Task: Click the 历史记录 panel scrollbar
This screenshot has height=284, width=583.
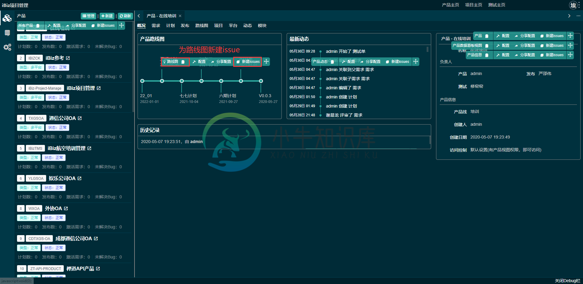Action: (x=430, y=140)
